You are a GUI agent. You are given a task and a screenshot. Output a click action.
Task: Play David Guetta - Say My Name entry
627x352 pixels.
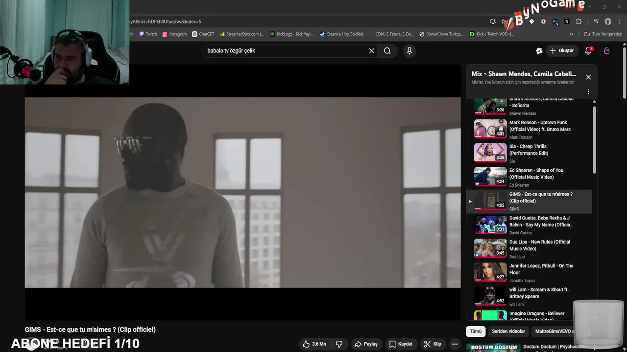click(x=529, y=225)
